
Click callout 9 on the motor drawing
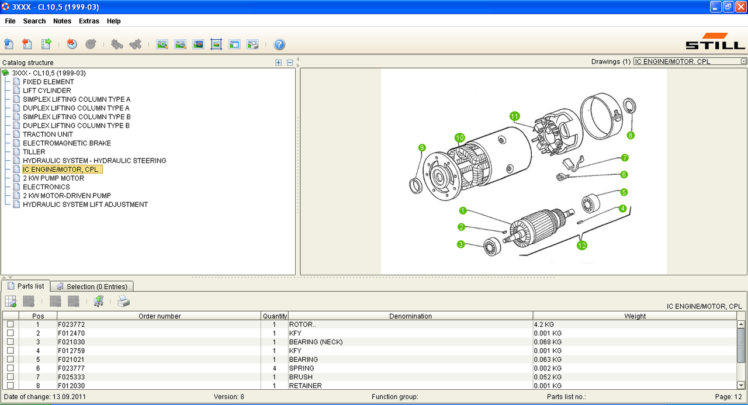point(422,148)
